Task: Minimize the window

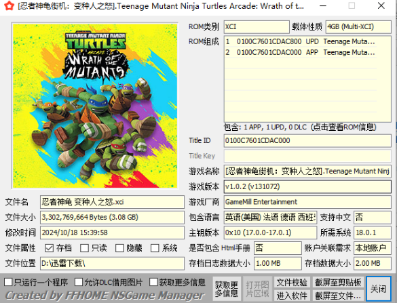Action: click(x=323, y=6)
